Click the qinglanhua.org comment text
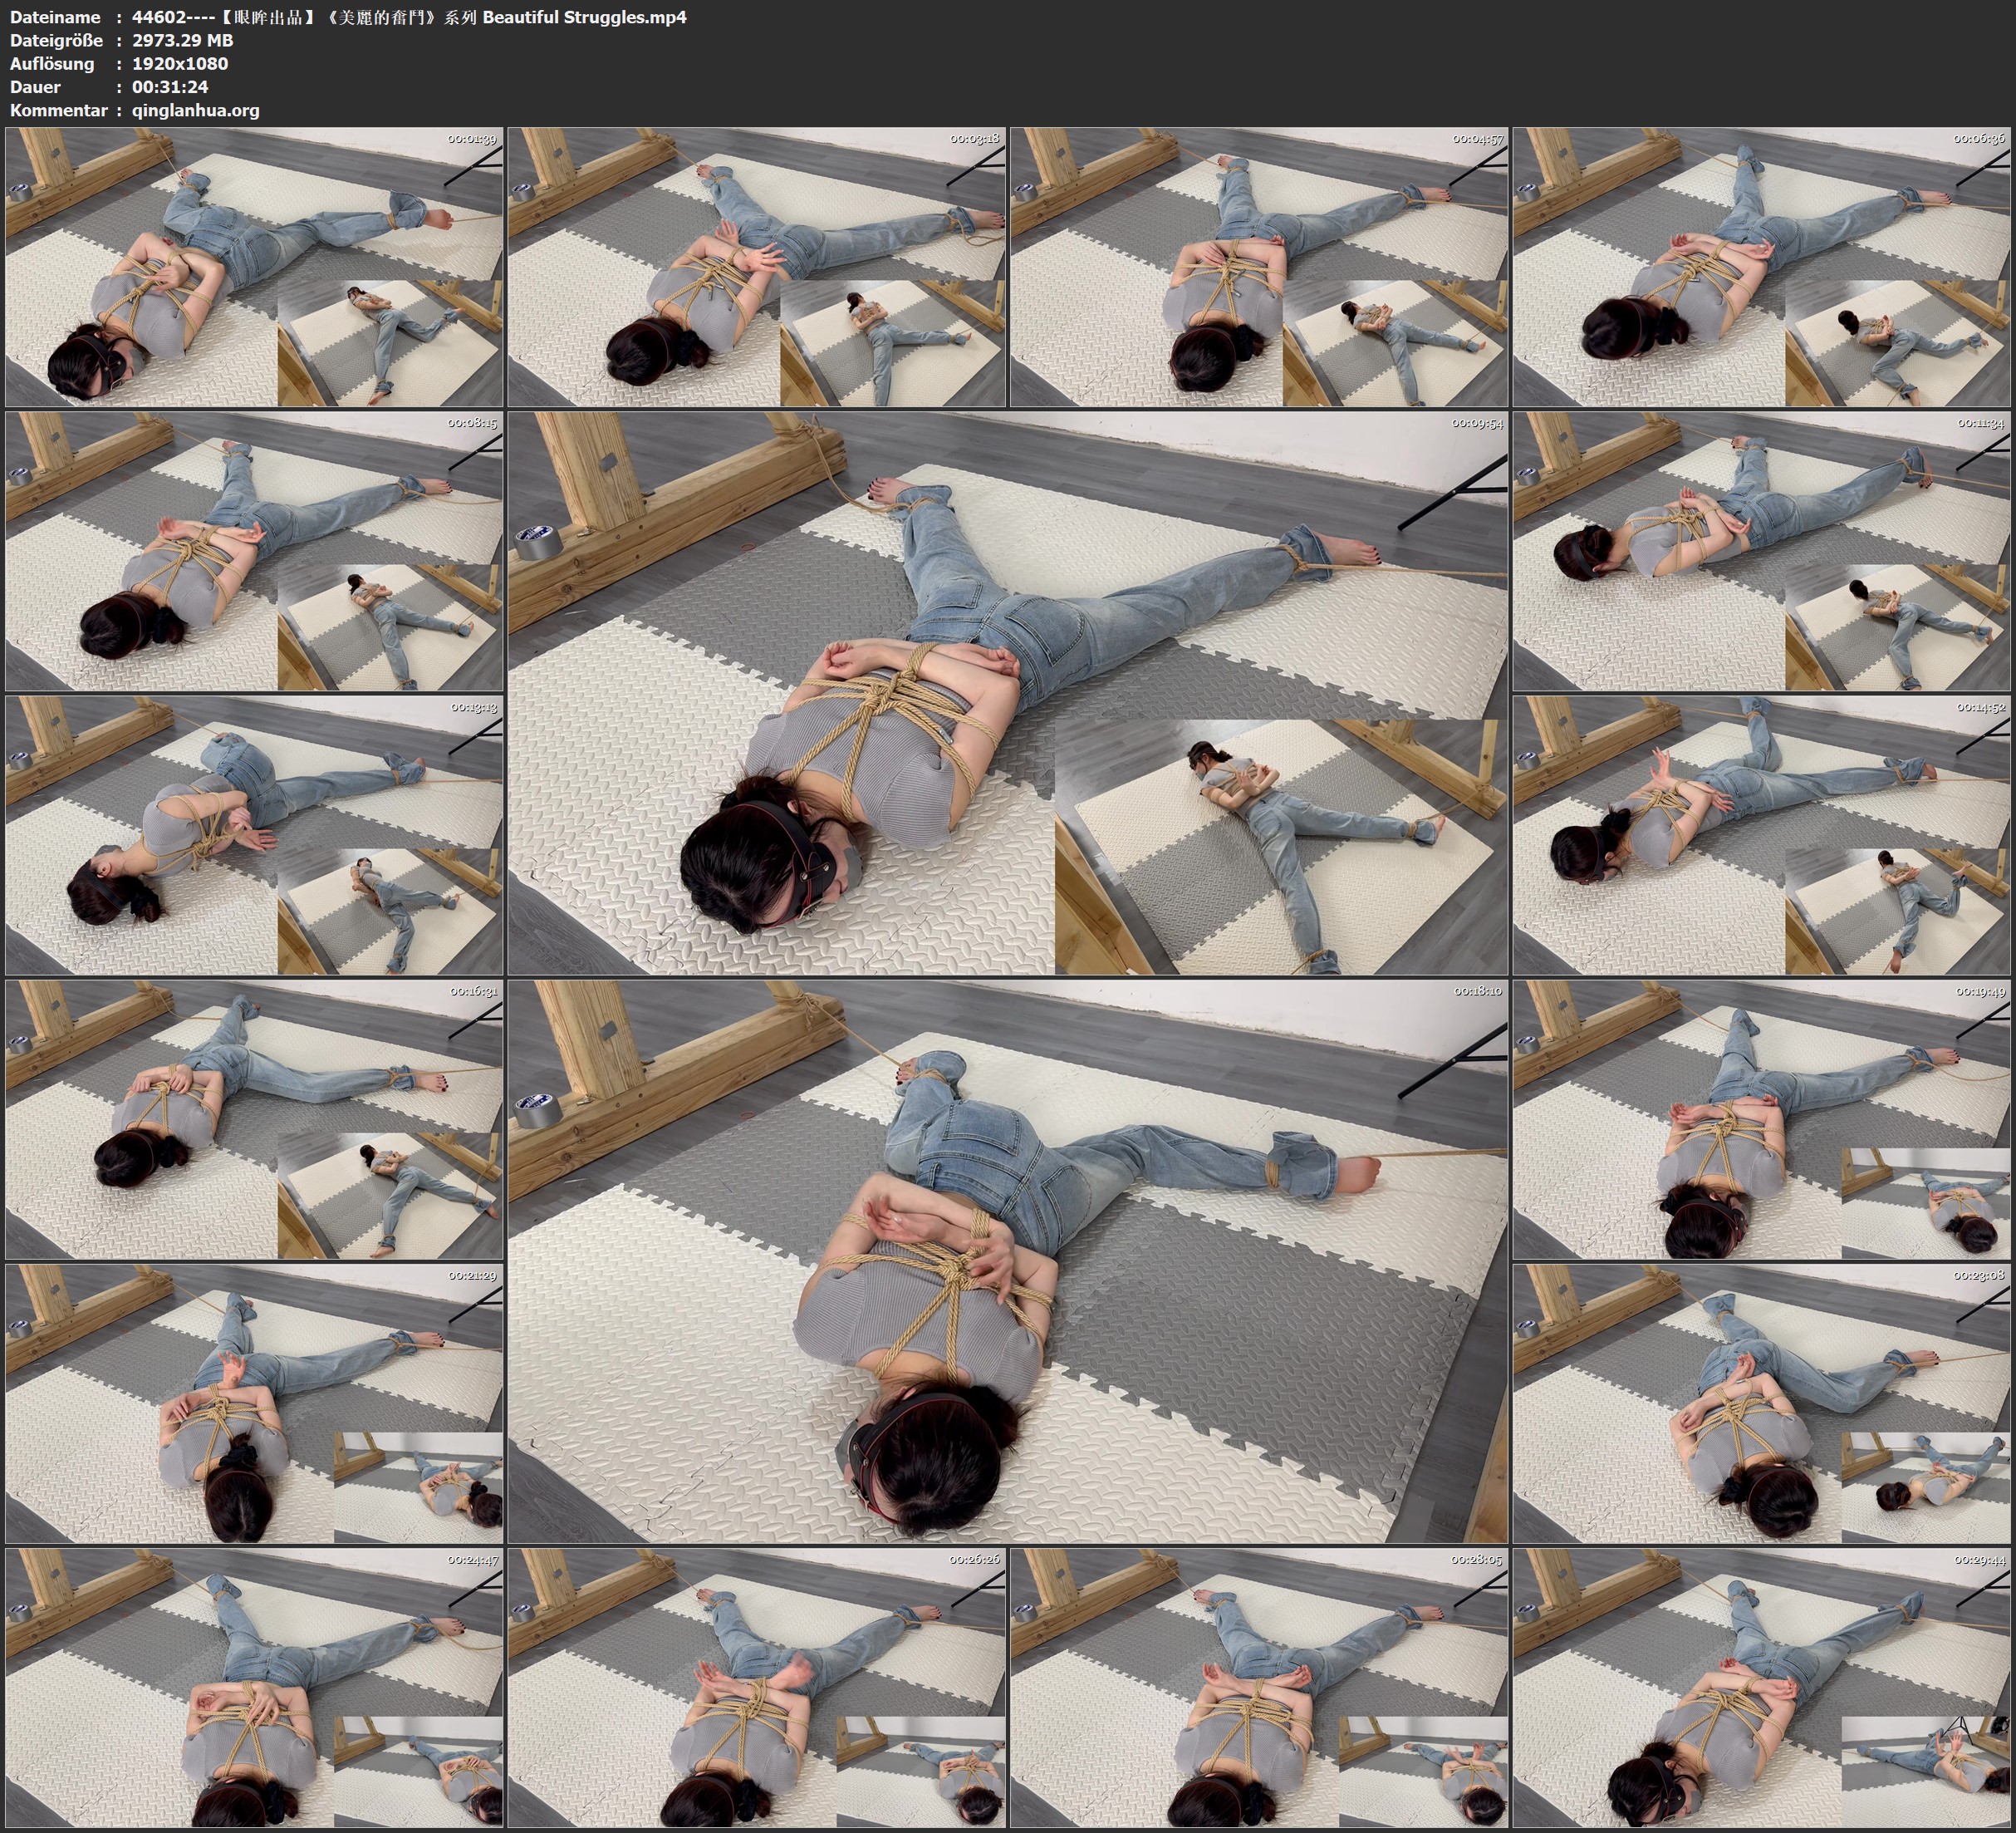 pyautogui.click(x=196, y=110)
